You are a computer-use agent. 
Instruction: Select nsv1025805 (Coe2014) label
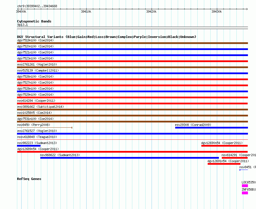coord(35,113)
